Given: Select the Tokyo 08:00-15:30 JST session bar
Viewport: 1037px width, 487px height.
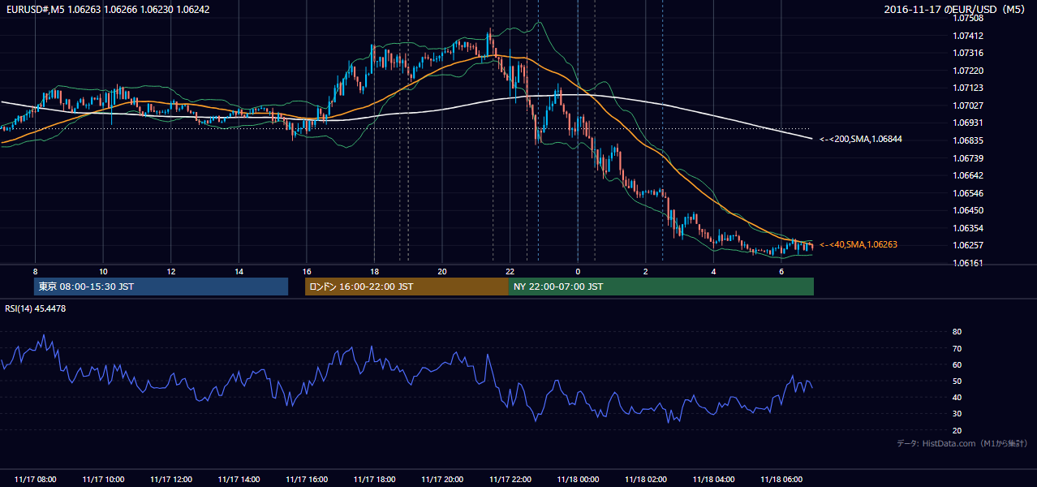Looking at the screenshot, I should click(161, 287).
